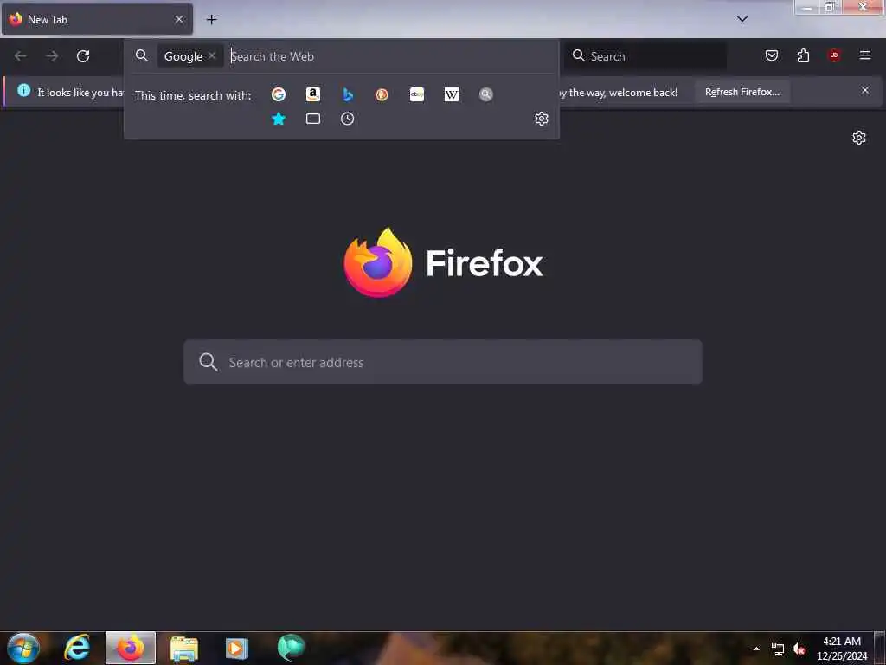Click the Google search engine chip label
886x665 pixels.
pos(183,56)
